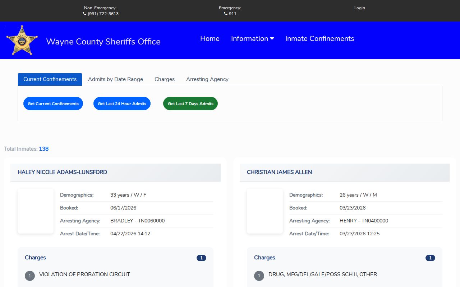Click Get Last 24 Hour Admits button
Viewport: 460px width, 287px height.
(x=122, y=104)
